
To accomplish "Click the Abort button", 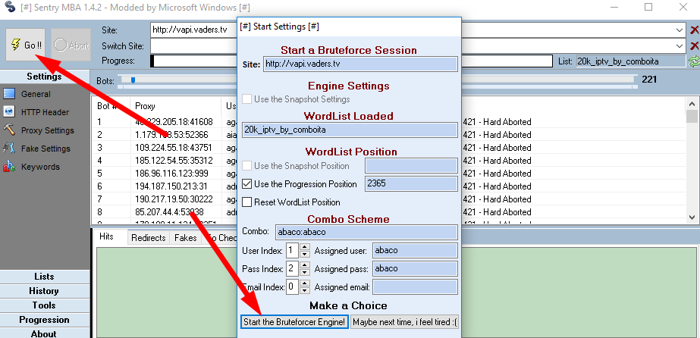I will tap(71, 45).
